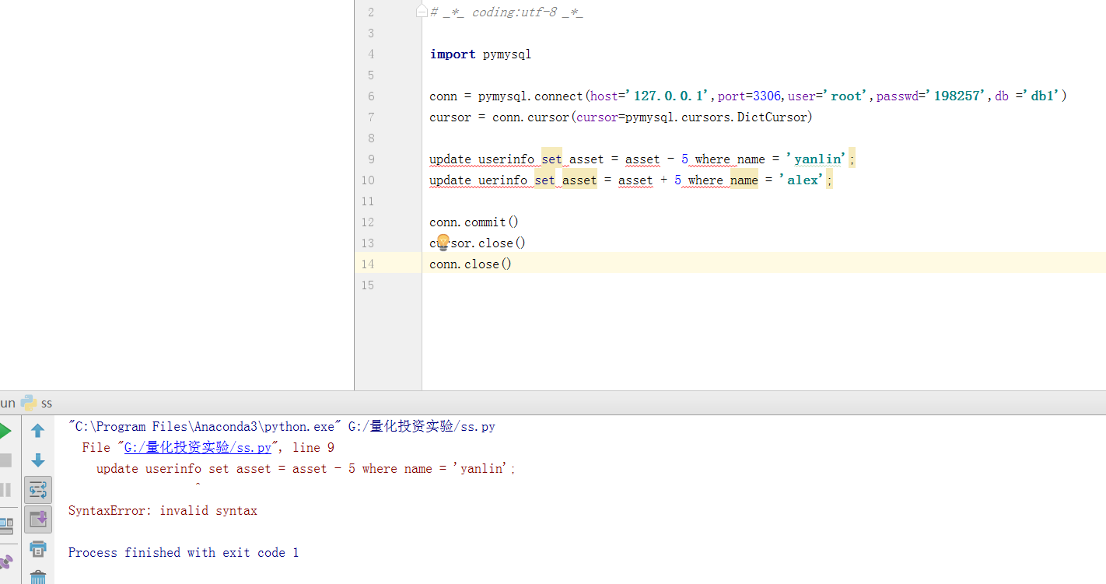
Task: Click host='127.0.0.1' argument on line 6
Action: point(651,96)
